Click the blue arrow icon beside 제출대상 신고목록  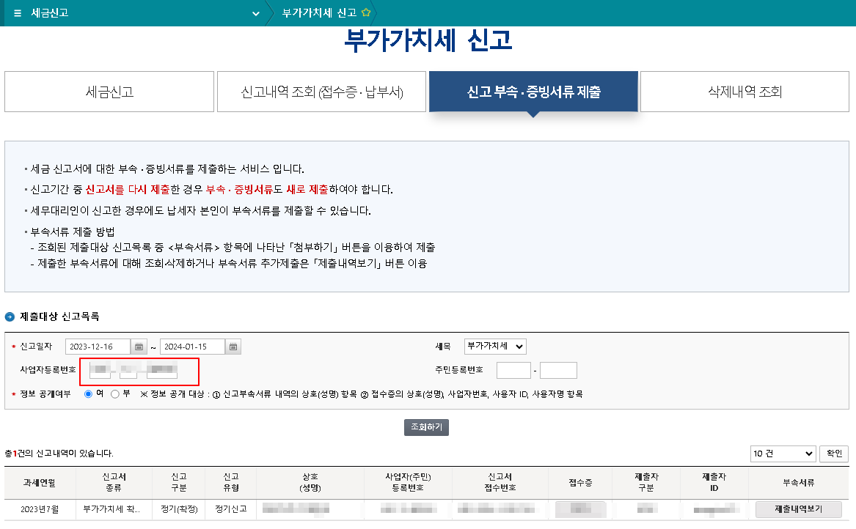pos(10,317)
